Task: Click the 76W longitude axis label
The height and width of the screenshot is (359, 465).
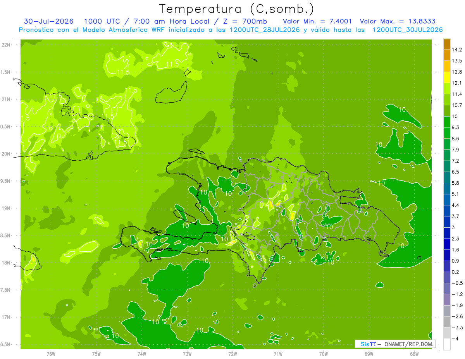Action: tap(51, 354)
